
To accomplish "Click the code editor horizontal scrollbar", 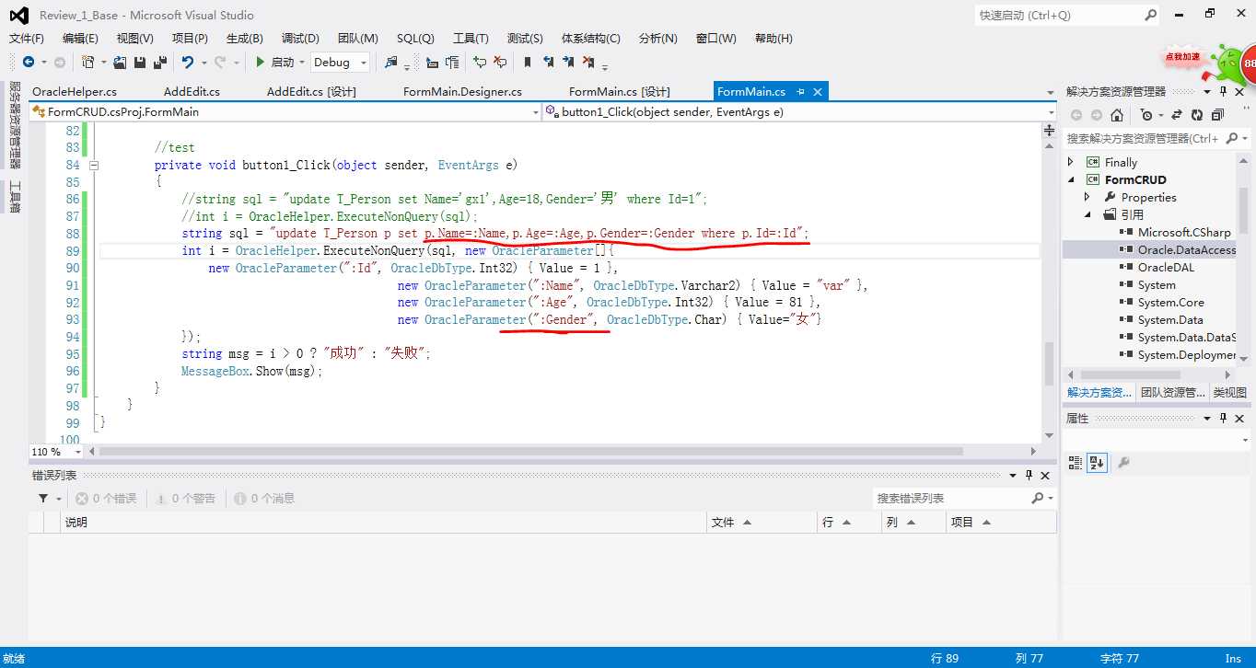I will tap(530, 452).
